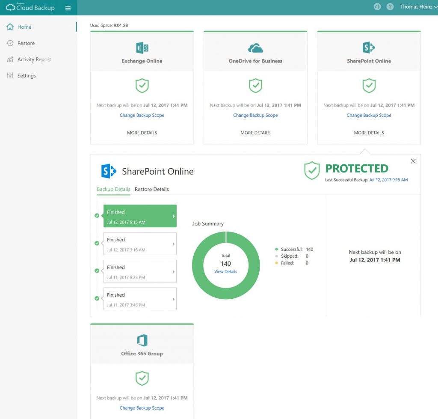Click the Restore clock icon
Screen dimensions: 438x419
click(x=10, y=43)
